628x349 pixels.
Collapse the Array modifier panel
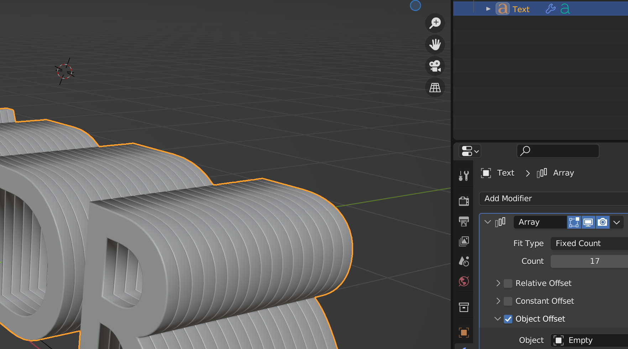(x=488, y=222)
